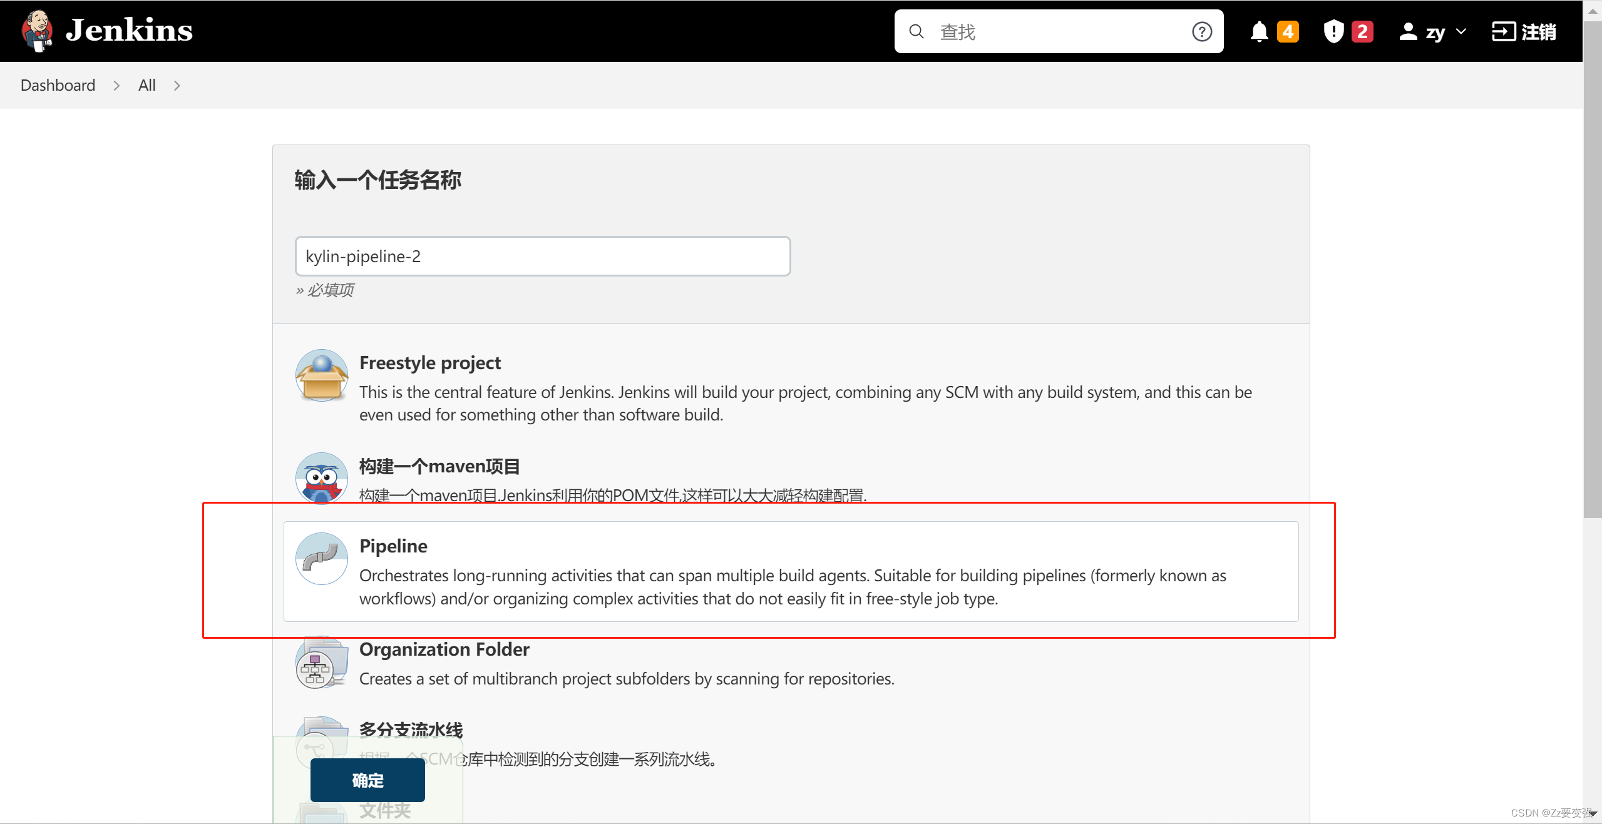The width and height of the screenshot is (1602, 824).
Task: Click the kylin-pipeline-2 name input field
Action: click(542, 256)
